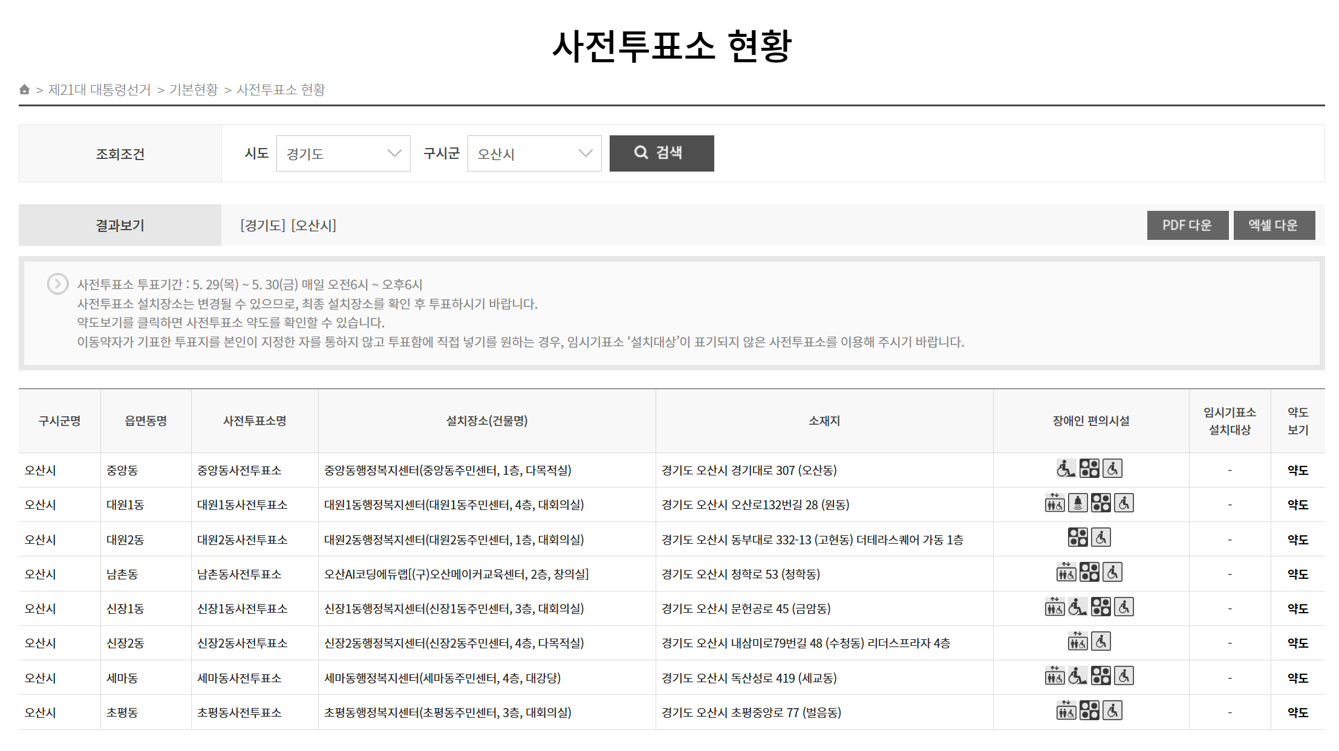The image size is (1339, 751).
Task: Go to 제21대 대통령선거 breadcrumb link
Action: click(x=99, y=90)
